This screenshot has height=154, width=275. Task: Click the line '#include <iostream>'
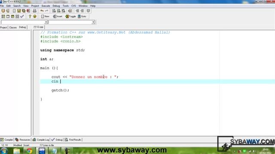pos(61,37)
